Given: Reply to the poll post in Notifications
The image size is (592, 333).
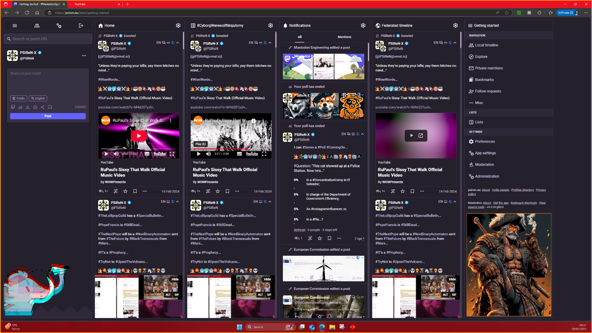Looking at the screenshot, I should click(x=298, y=238).
